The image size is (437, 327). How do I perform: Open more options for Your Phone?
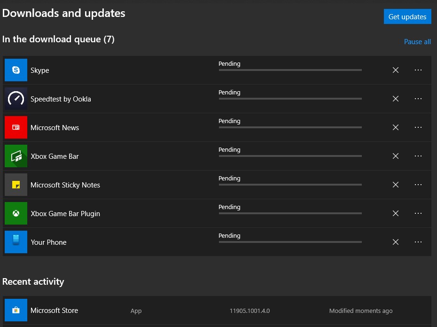tap(418, 242)
